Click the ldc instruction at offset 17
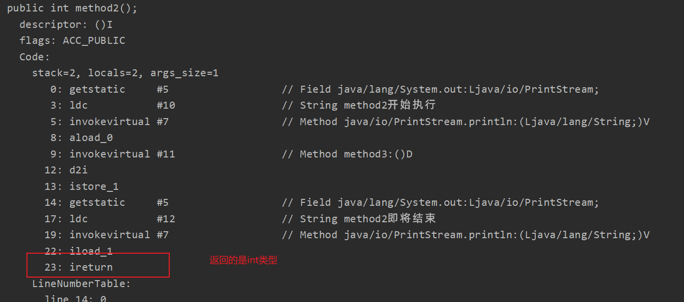Viewport: 684px width, 302px height. point(78,219)
